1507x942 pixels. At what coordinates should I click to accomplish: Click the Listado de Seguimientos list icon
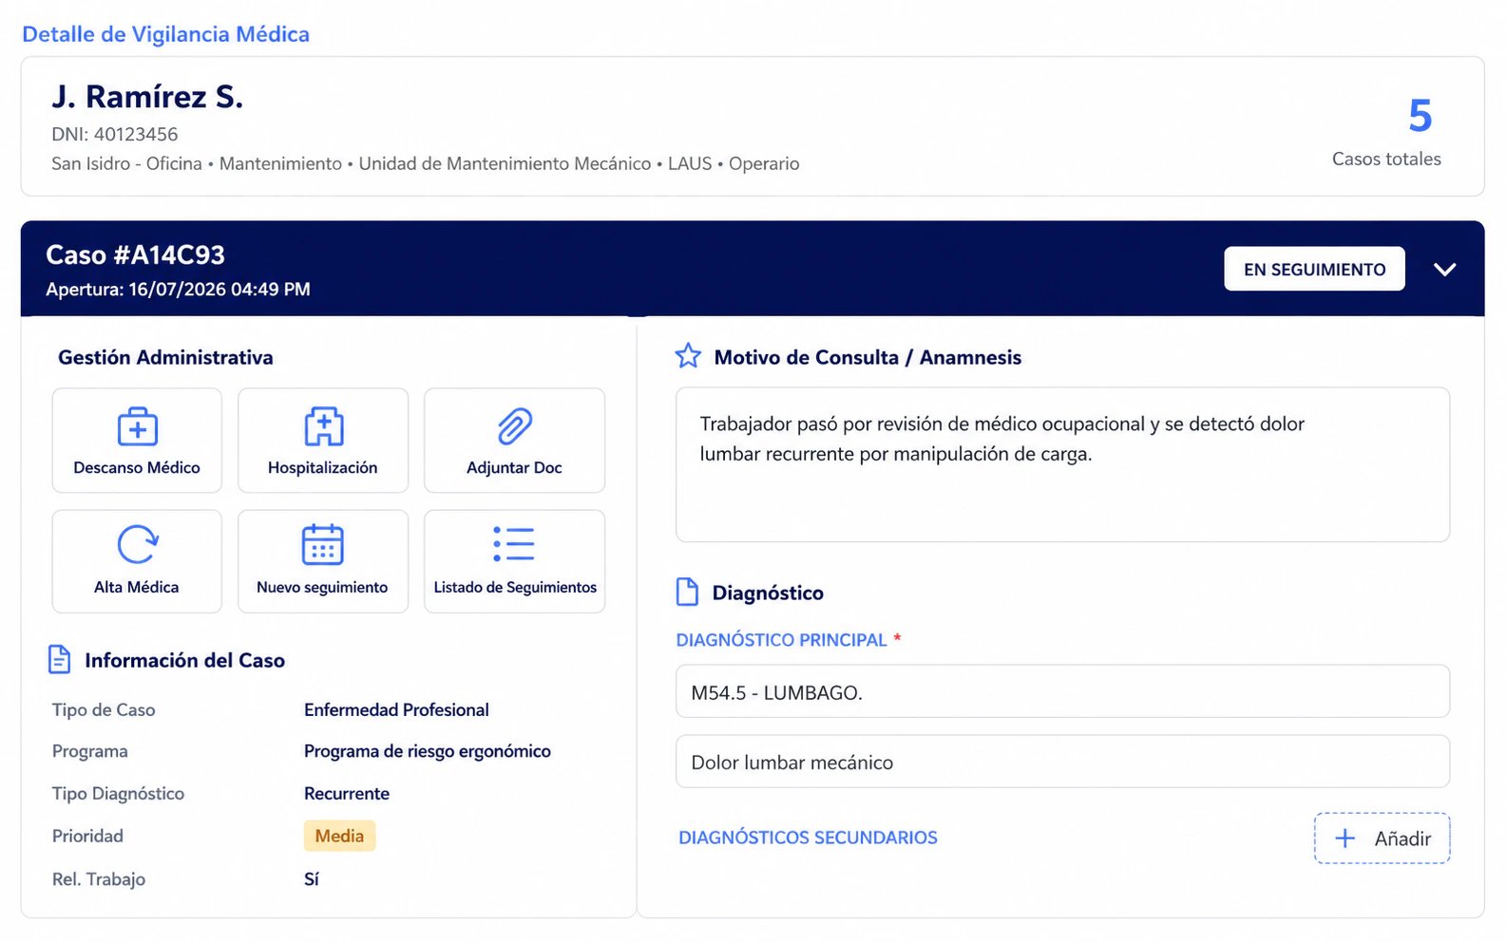514,544
